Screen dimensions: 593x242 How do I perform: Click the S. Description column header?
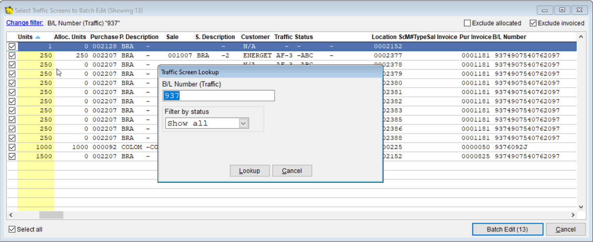(x=215, y=37)
